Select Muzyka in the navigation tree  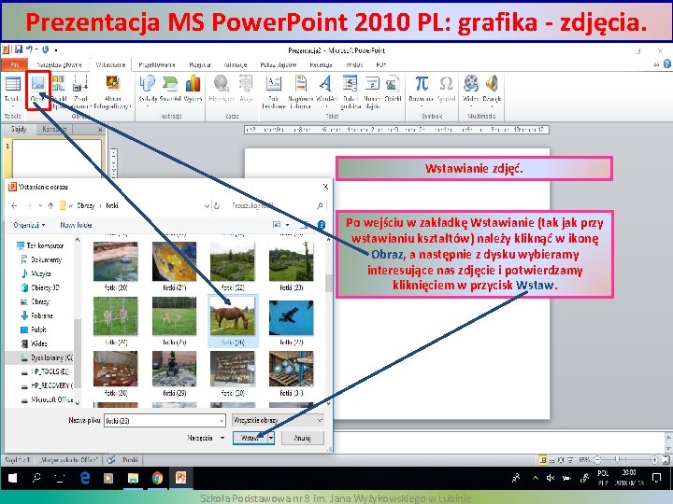36,273
